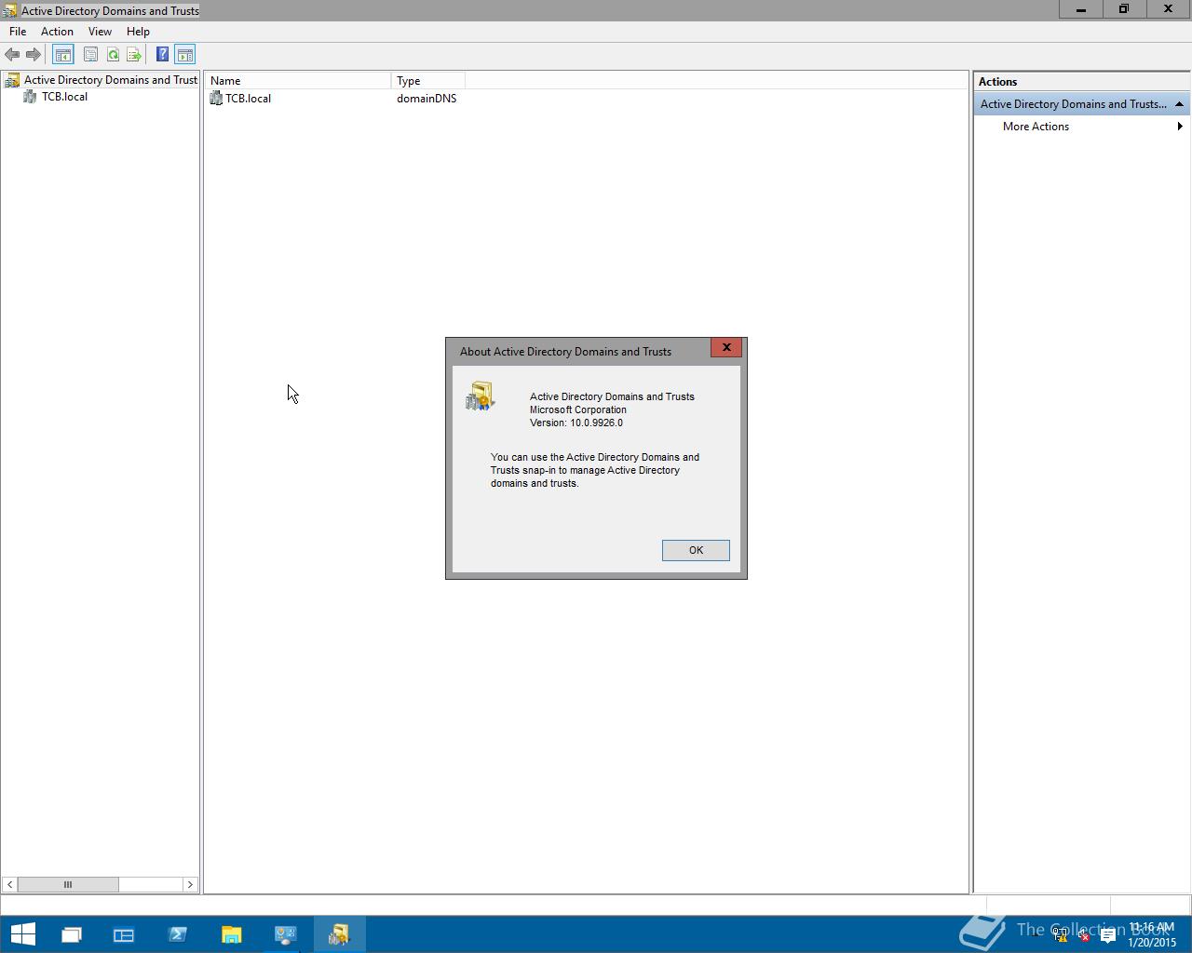The image size is (1192, 953).
Task: Click the snap-in icon in the About dialog
Action: click(x=480, y=396)
